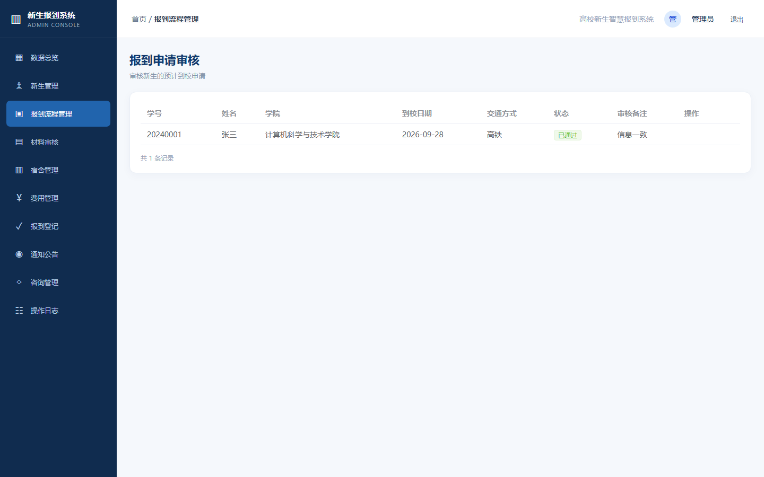Open the 报到流程管理 menu item
The height and width of the screenshot is (477, 764).
58,114
